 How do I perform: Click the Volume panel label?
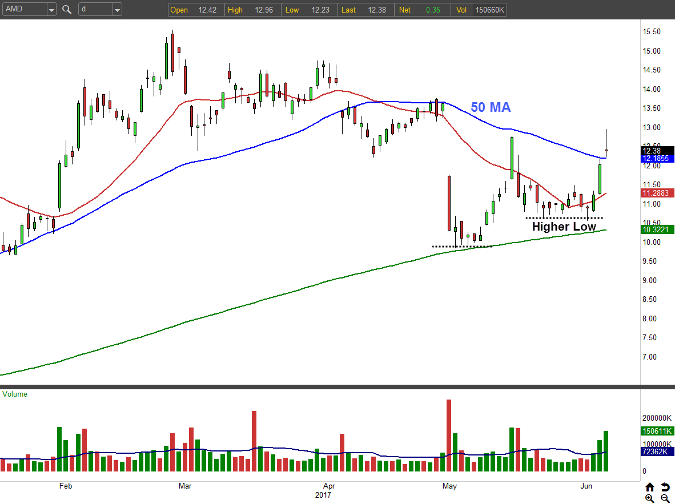[x=15, y=394]
